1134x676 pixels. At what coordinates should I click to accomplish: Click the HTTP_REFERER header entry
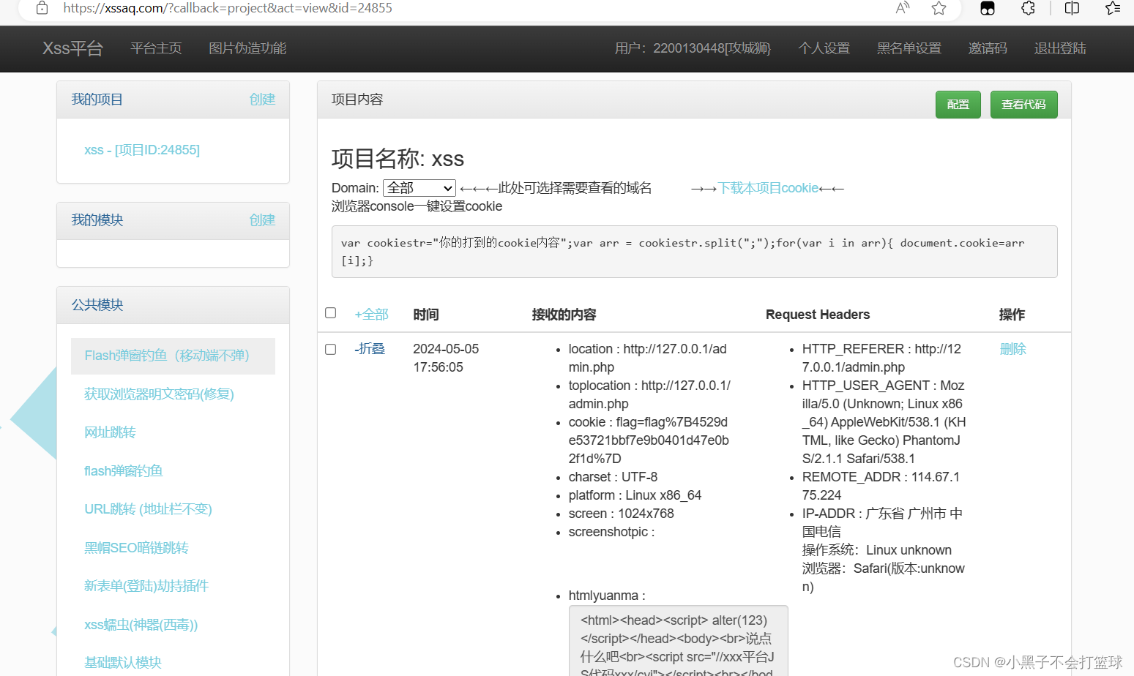click(x=881, y=358)
